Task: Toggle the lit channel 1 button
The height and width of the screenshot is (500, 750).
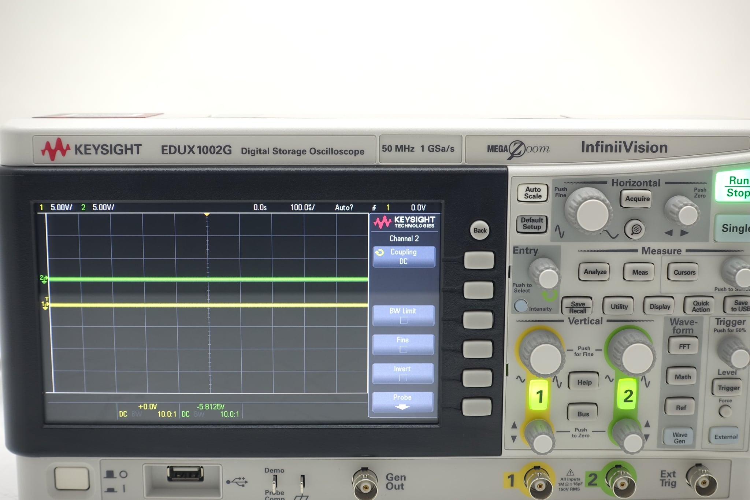Action: [x=539, y=396]
